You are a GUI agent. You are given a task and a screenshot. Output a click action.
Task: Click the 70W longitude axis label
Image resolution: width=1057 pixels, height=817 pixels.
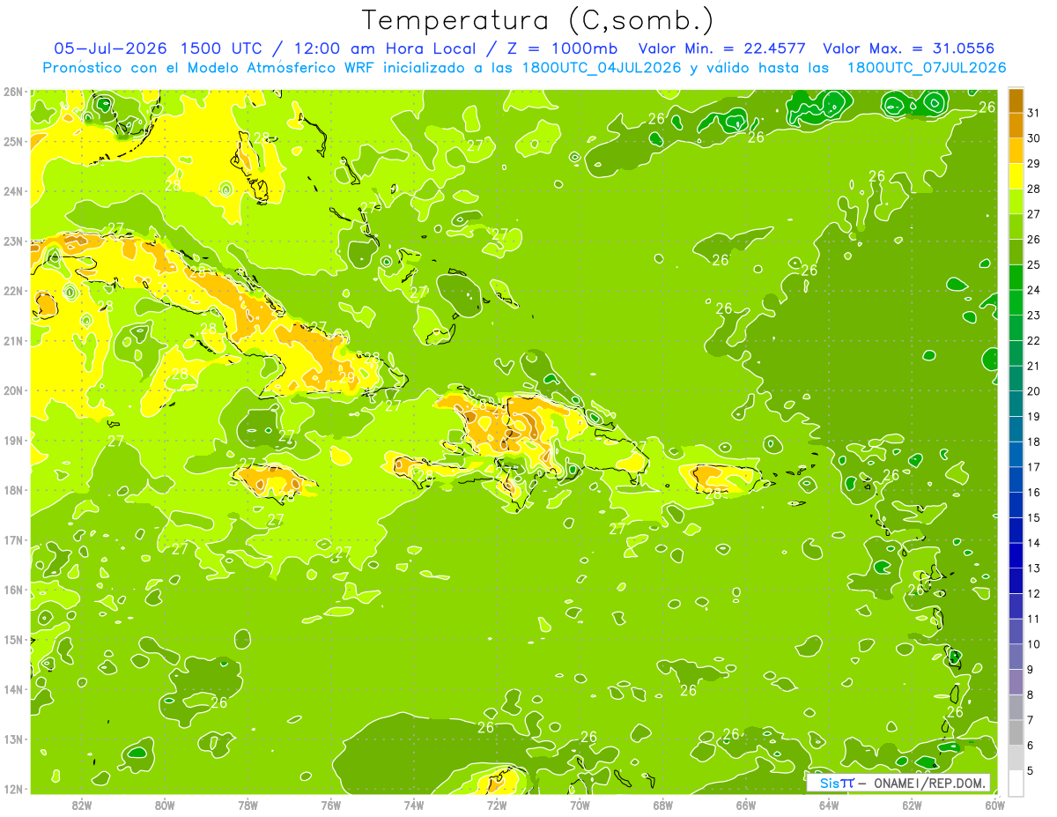pyautogui.click(x=580, y=805)
